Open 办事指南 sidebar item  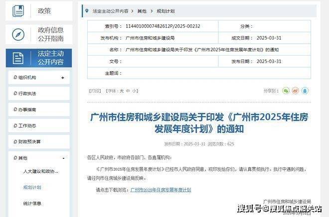click(x=39, y=110)
